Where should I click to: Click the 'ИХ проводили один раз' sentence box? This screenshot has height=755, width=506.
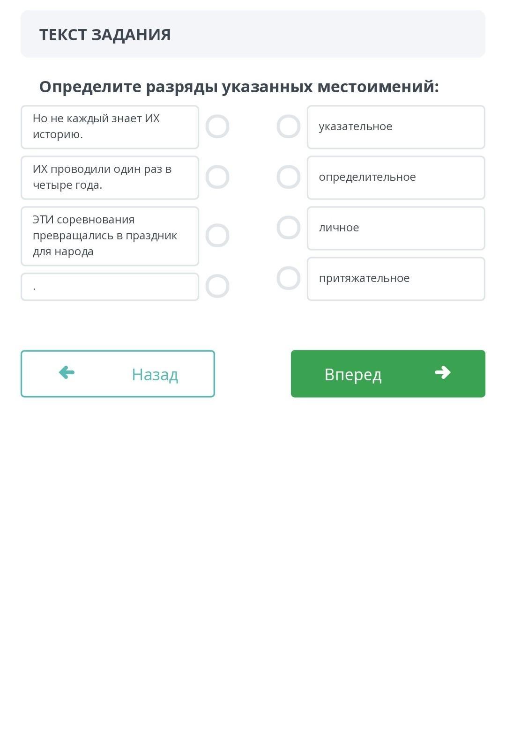(110, 178)
